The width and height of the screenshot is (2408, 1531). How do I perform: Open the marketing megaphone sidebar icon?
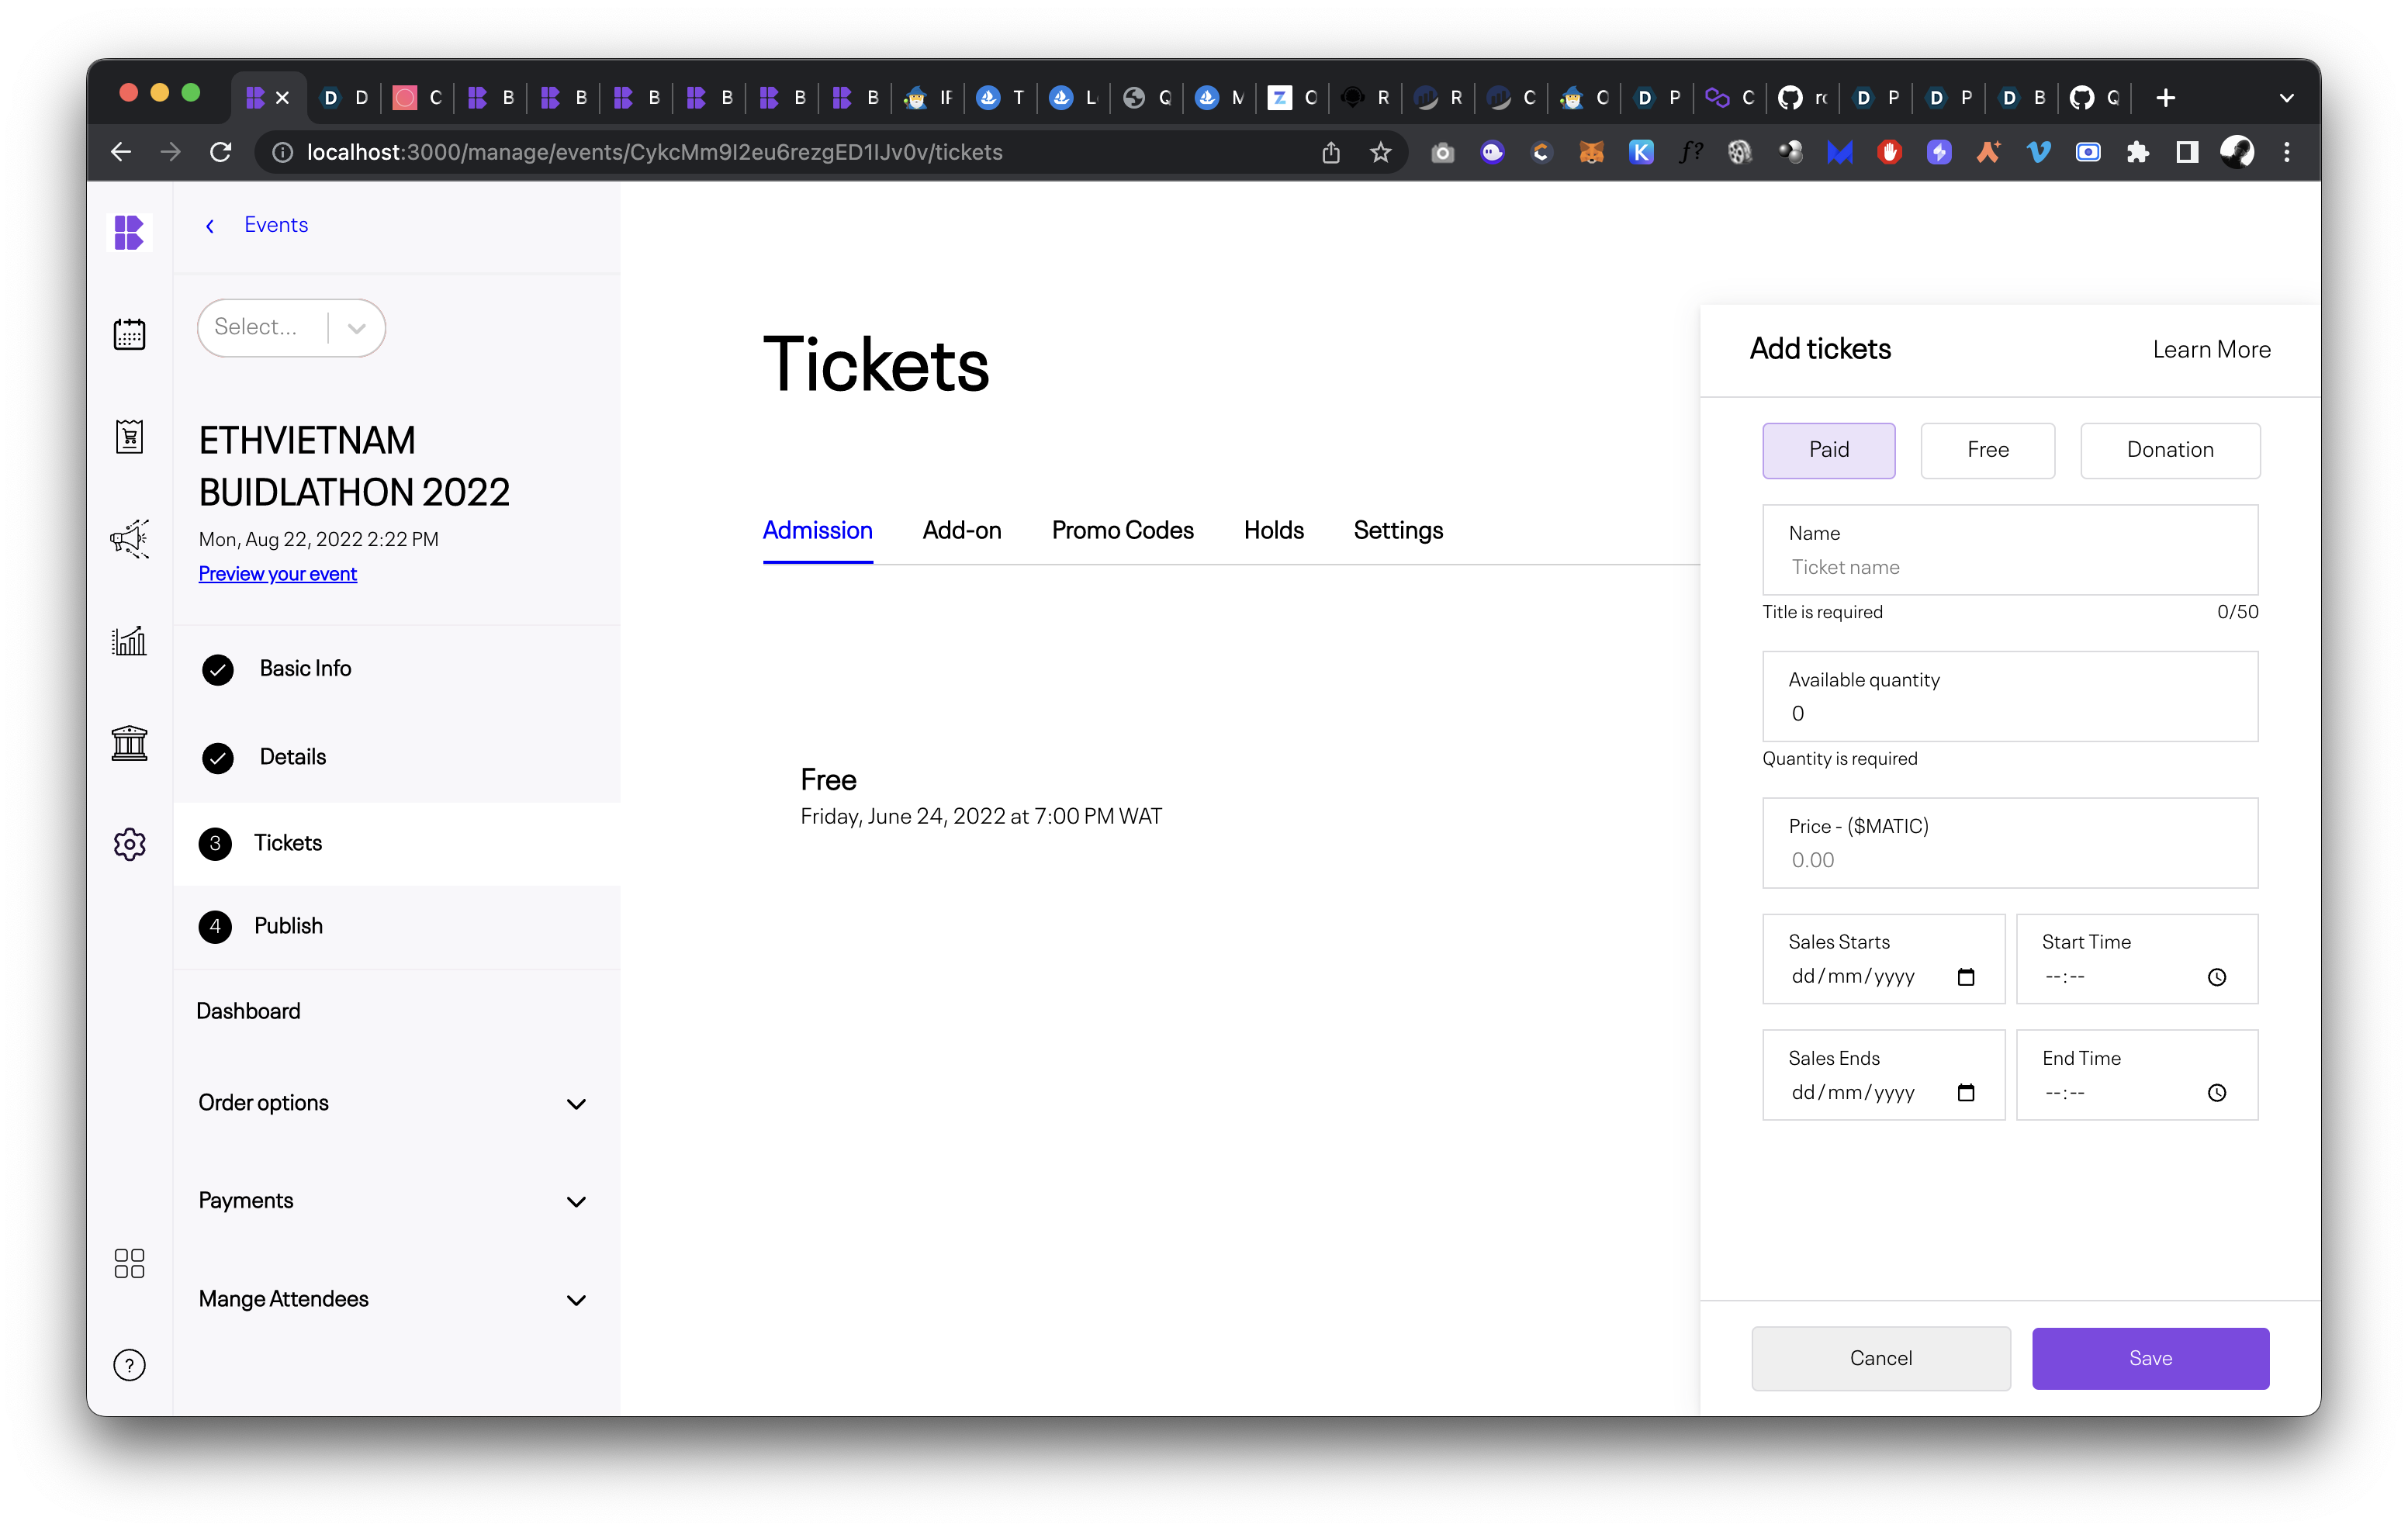click(129, 539)
